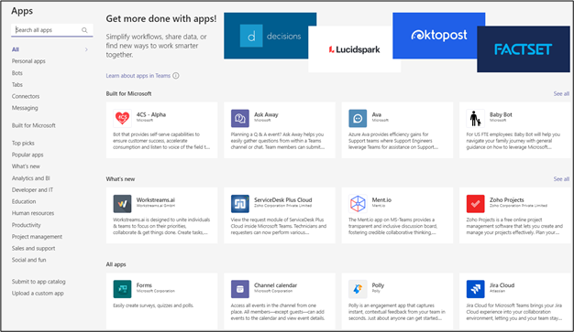Click the search magnifier icon

84,30
